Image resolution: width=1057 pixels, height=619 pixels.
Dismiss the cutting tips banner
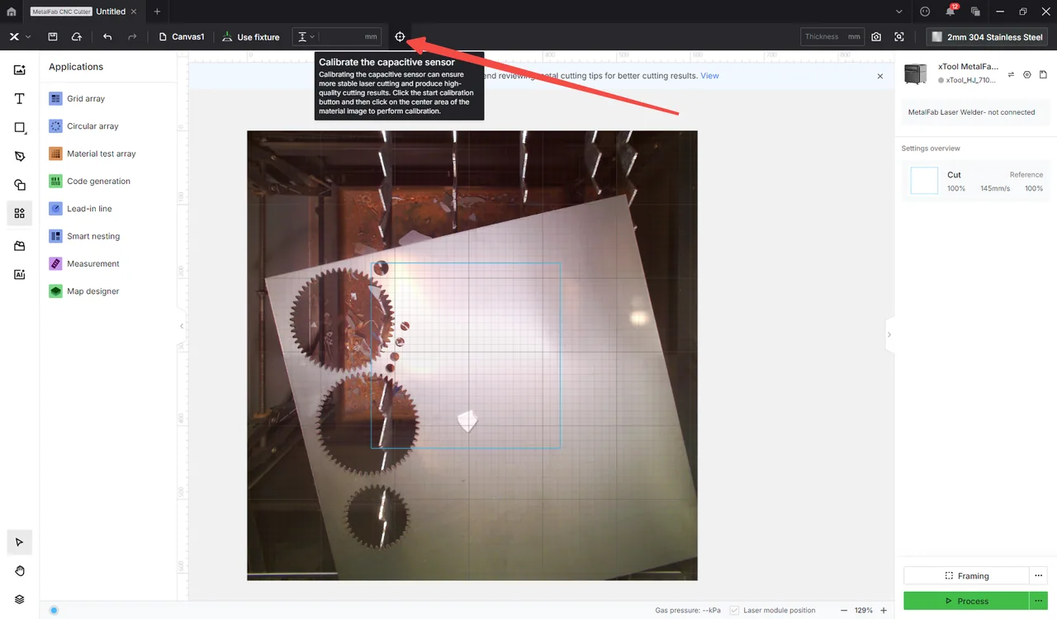coord(880,76)
